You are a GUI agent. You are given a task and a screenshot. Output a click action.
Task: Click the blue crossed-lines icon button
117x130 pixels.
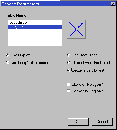(76, 29)
